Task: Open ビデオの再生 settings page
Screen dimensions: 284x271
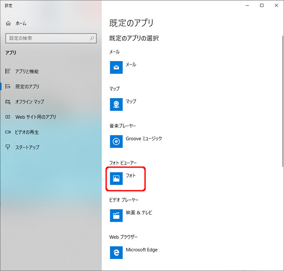Action: [27, 132]
